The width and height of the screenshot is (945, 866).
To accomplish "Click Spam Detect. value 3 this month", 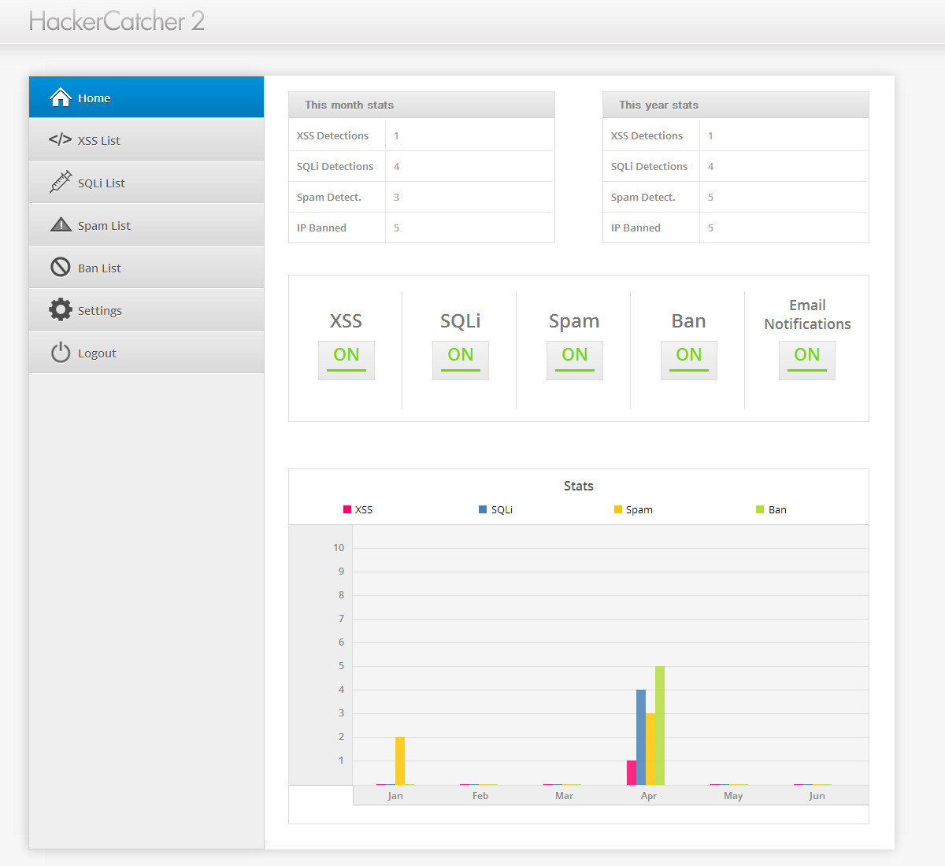I will (x=396, y=197).
